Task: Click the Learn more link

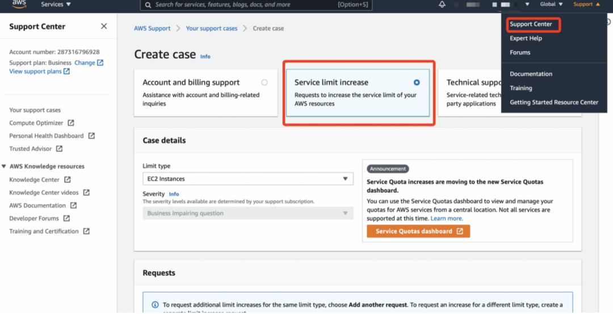Action: 447,219
